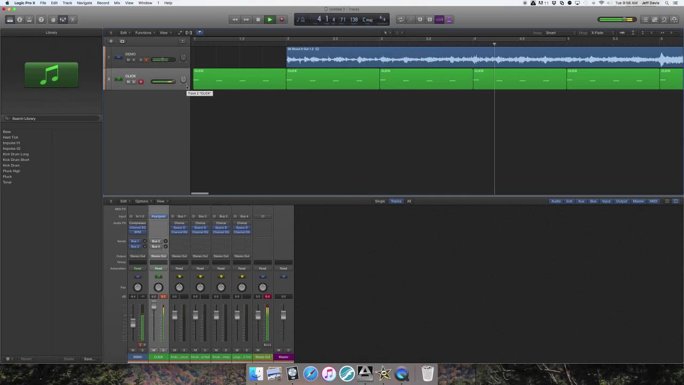Toggle Smart Controls knob icon

pyautogui.click(x=53, y=20)
